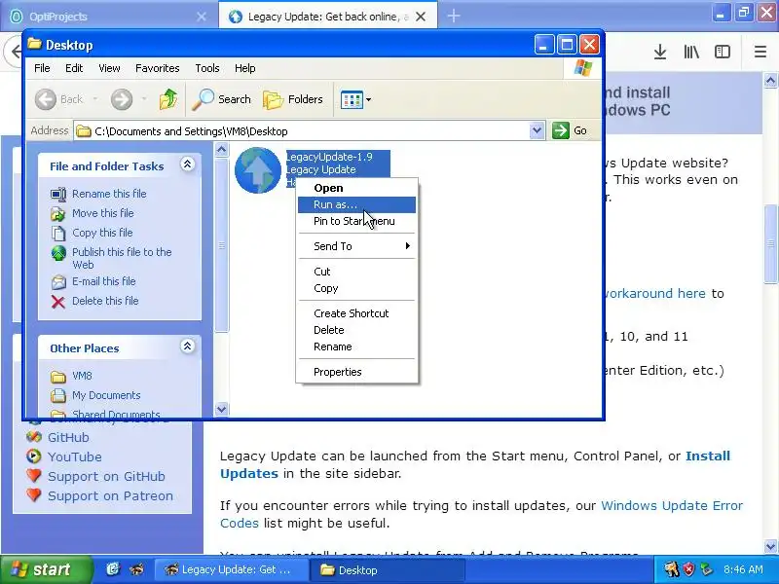779x584 pixels.
Task: Click the address bar path field
Action: (x=308, y=131)
